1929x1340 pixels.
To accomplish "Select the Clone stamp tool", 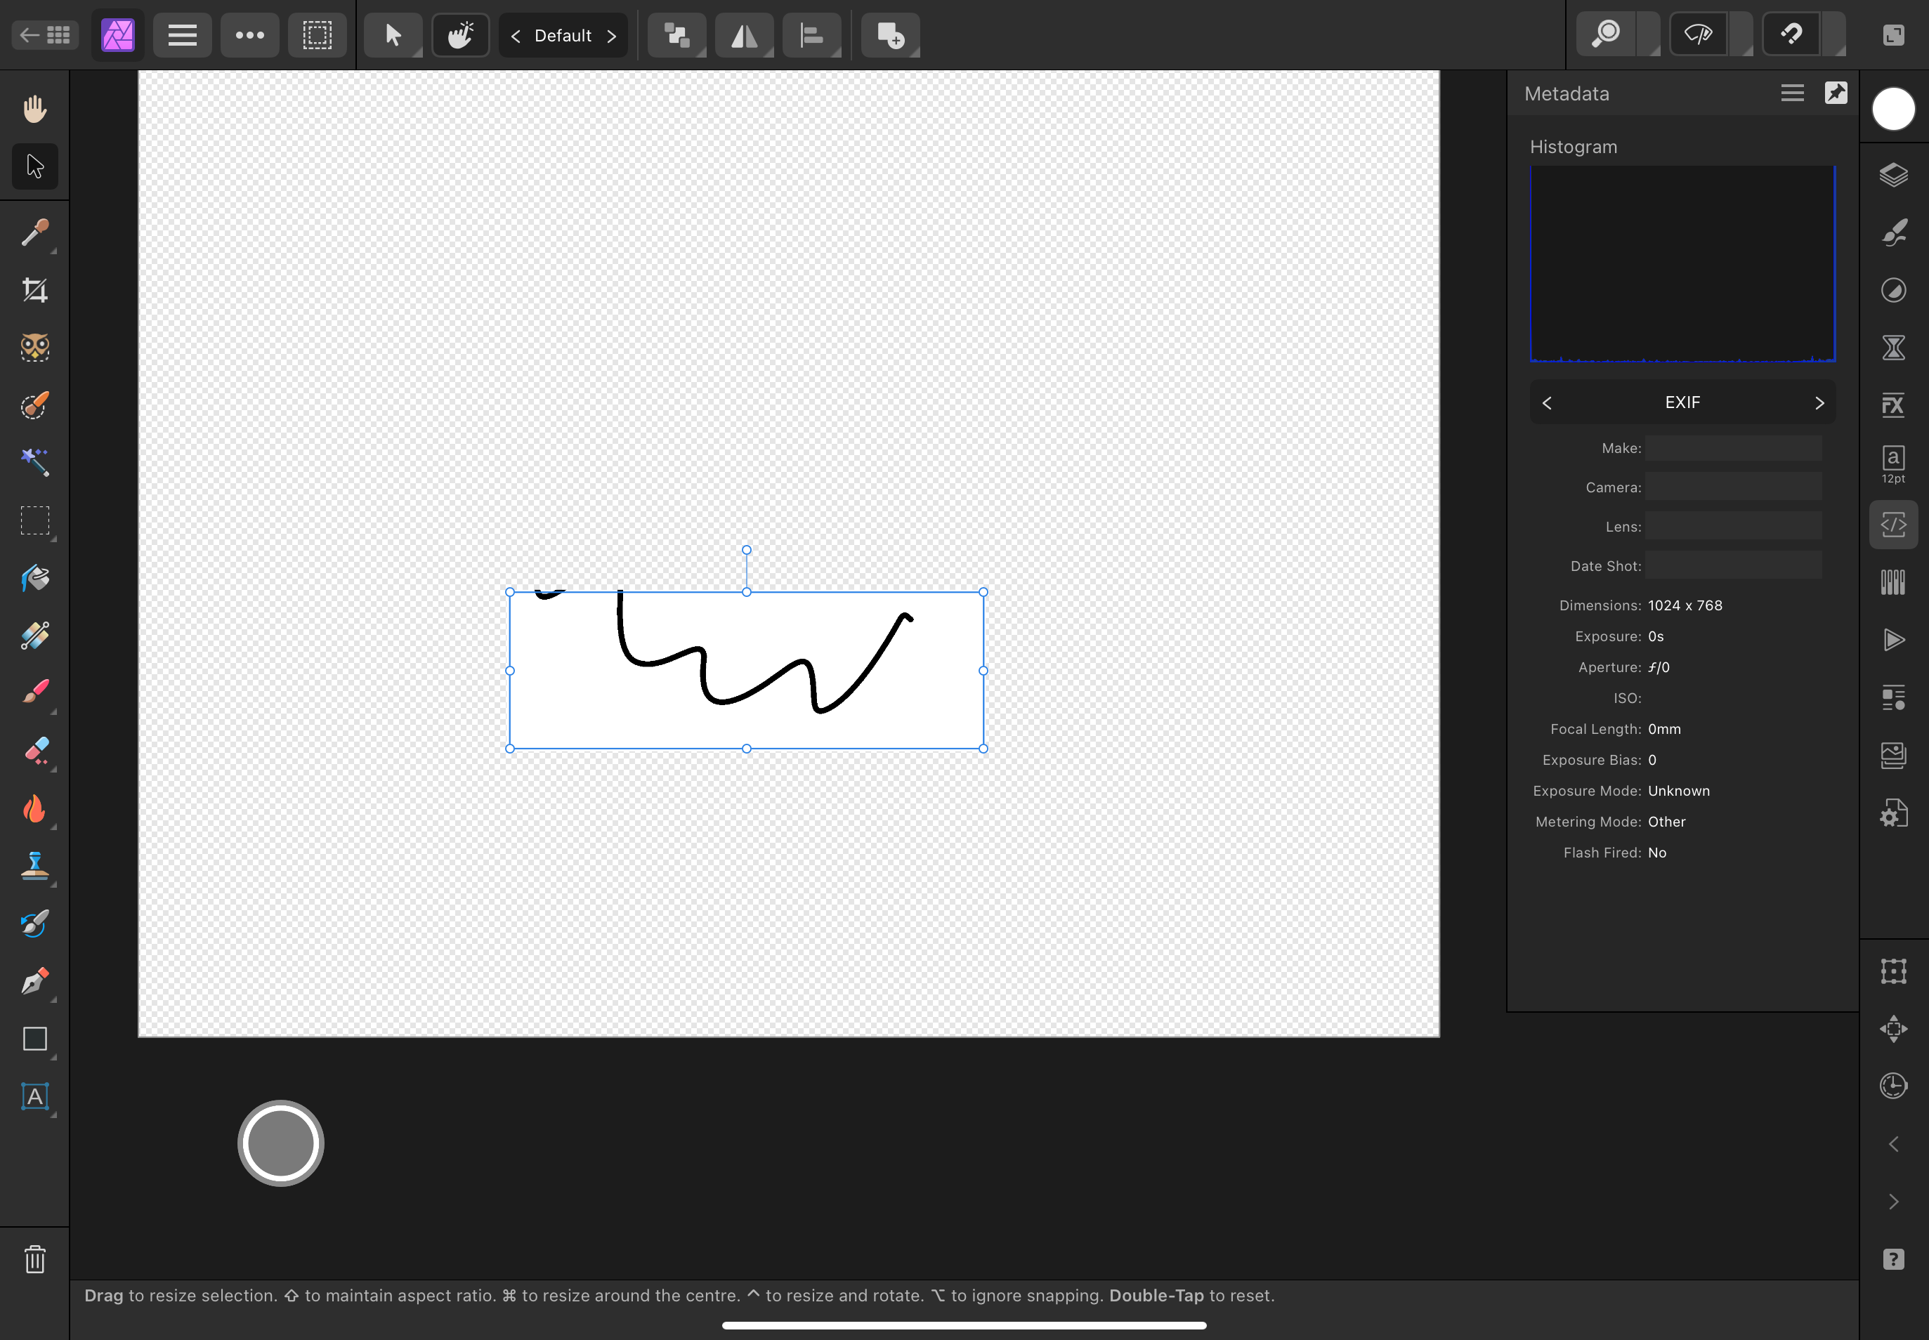I will [34, 866].
